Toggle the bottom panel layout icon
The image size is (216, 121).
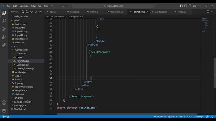pyautogui.click(x=186, y=6)
